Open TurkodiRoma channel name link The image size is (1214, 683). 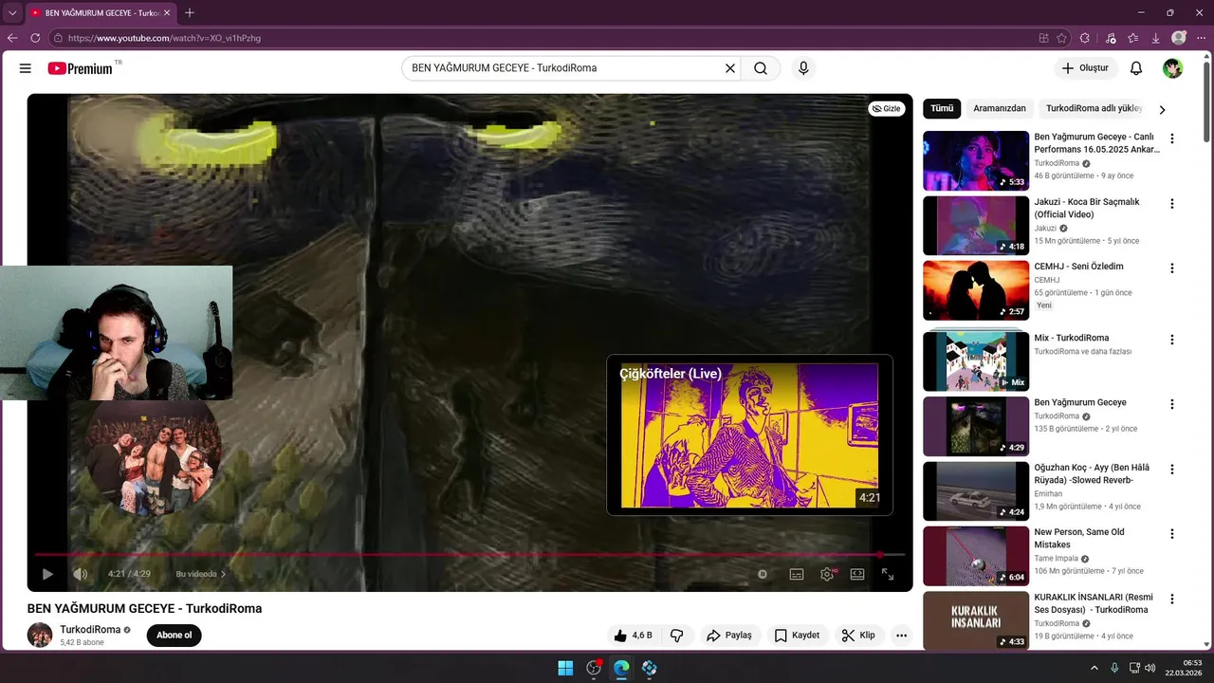click(90, 630)
